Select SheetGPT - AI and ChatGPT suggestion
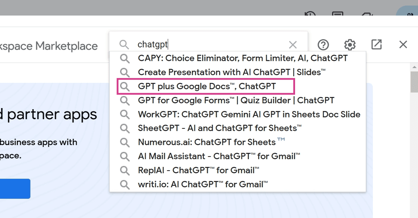 (x=238, y=128)
